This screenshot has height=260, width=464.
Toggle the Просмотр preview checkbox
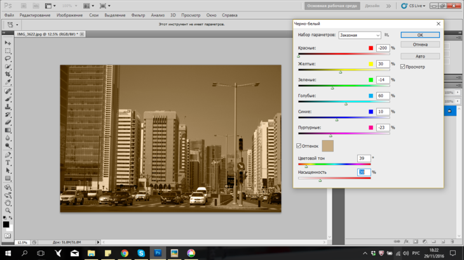point(402,67)
